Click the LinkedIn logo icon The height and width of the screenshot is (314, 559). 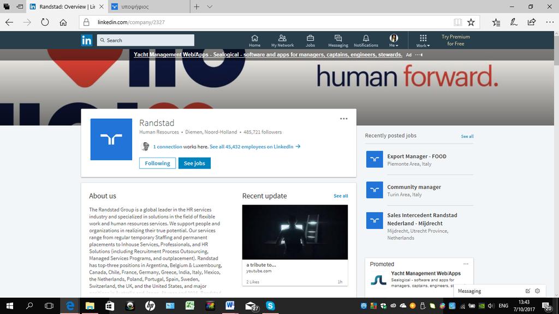pos(87,40)
